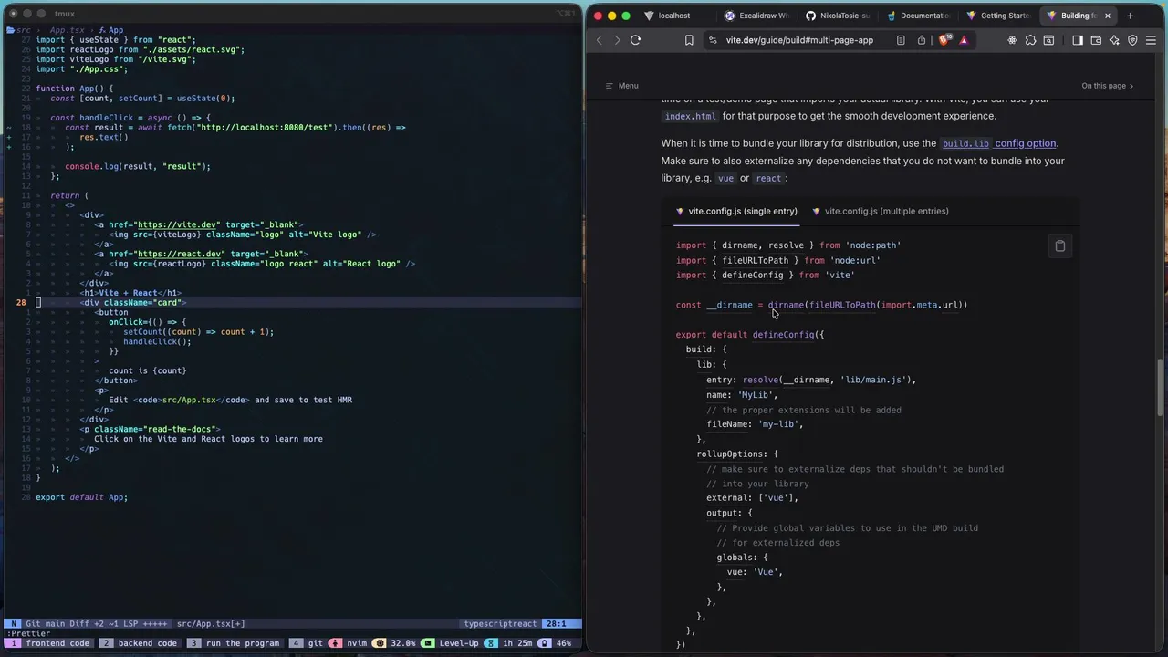The height and width of the screenshot is (657, 1168).
Task: Close the Building for Production tab
Action: click(x=1108, y=16)
